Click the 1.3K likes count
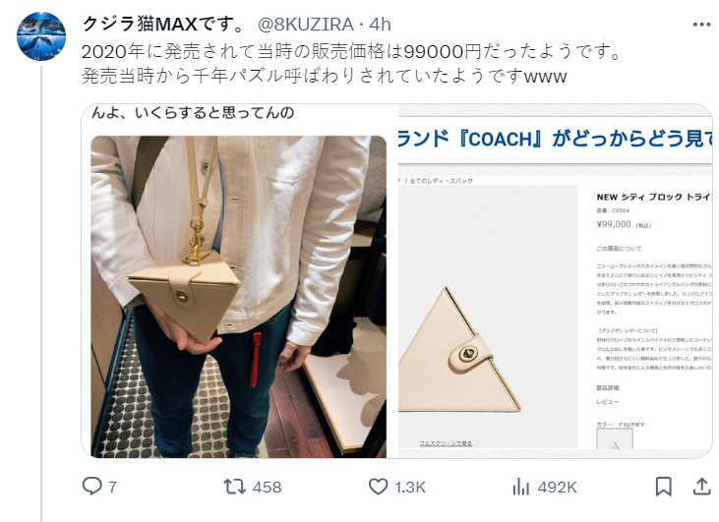 click(x=410, y=487)
